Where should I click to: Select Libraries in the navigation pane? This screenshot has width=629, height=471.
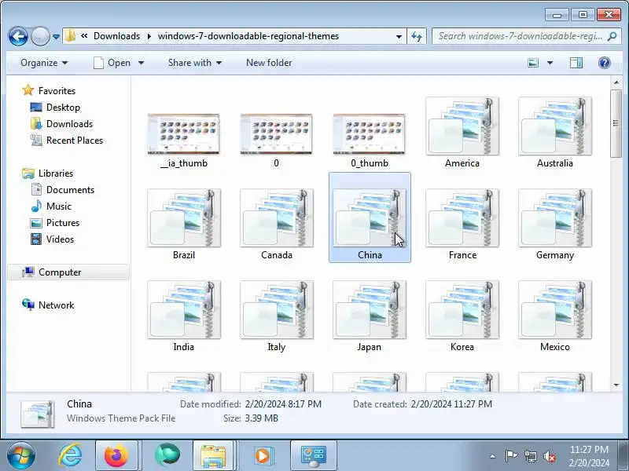(48, 173)
